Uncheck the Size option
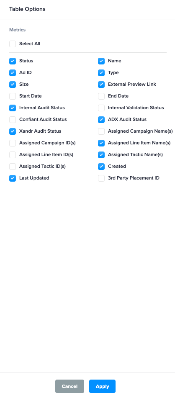The width and height of the screenshot is (175, 398). click(13, 85)
